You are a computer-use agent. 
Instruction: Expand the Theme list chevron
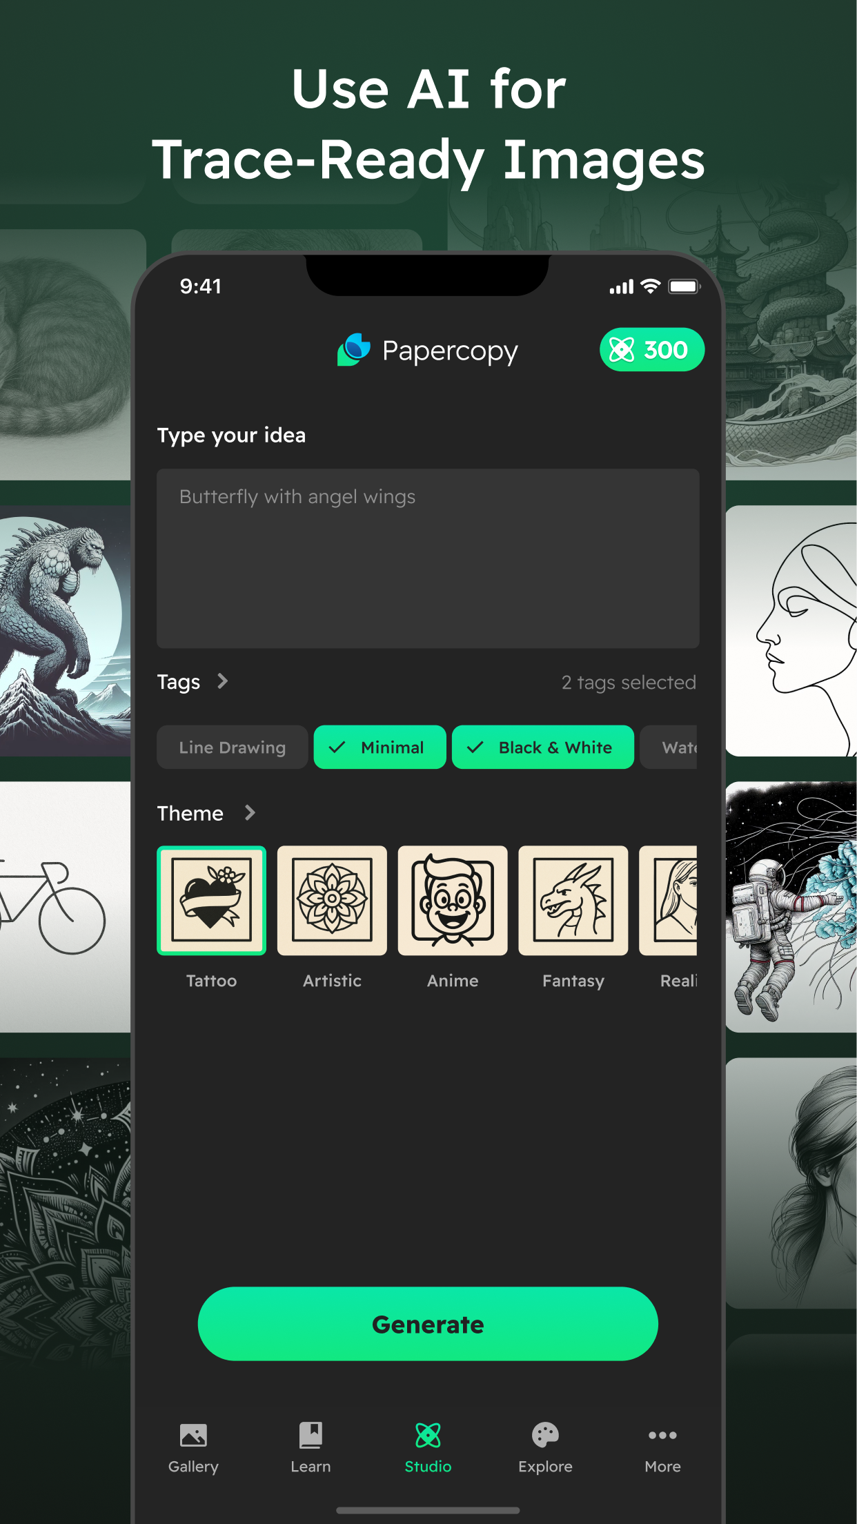(x=250, y=813)
